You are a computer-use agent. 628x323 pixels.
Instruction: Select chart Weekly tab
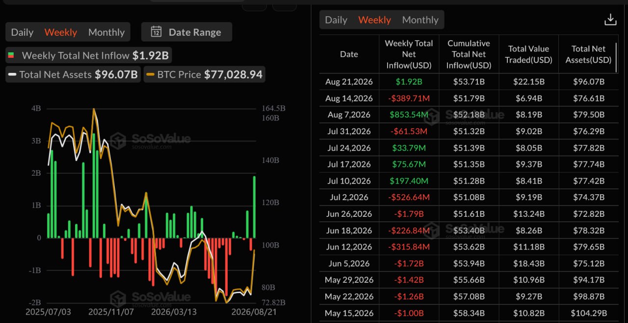[61, 32]
